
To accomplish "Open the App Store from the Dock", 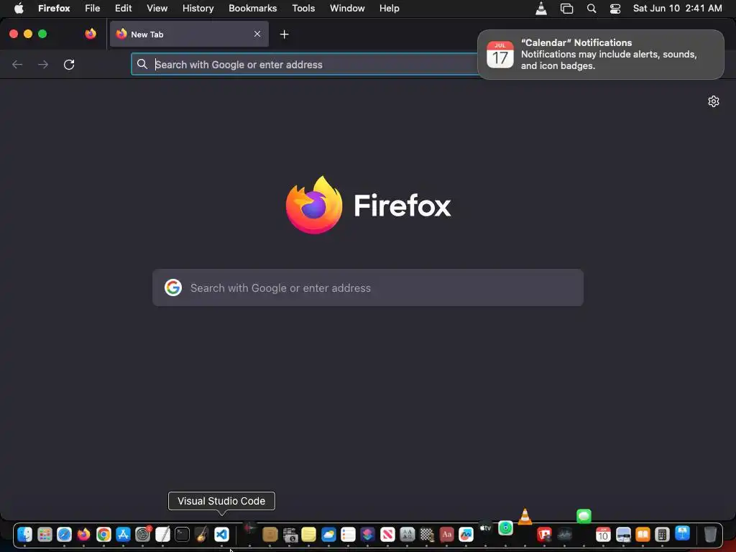I will click(123, 534).
